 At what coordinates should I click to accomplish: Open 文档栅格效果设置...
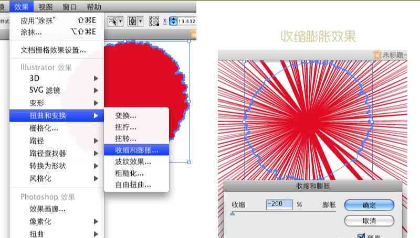point(57,50)
